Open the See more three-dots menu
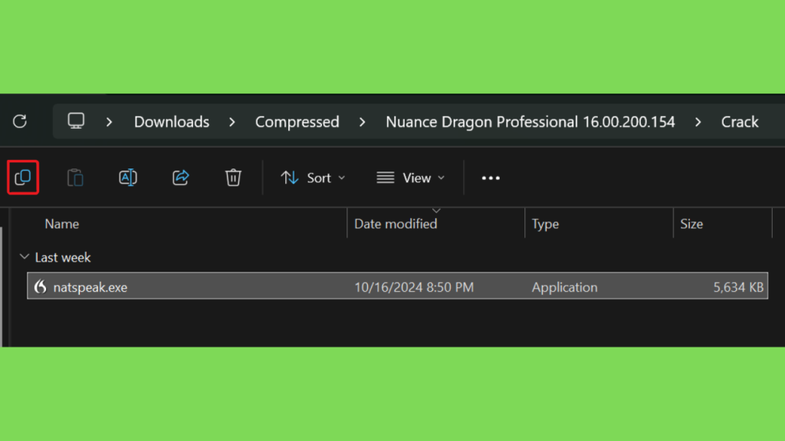Screen dimensions: 785x441 (x=491, y=178)
